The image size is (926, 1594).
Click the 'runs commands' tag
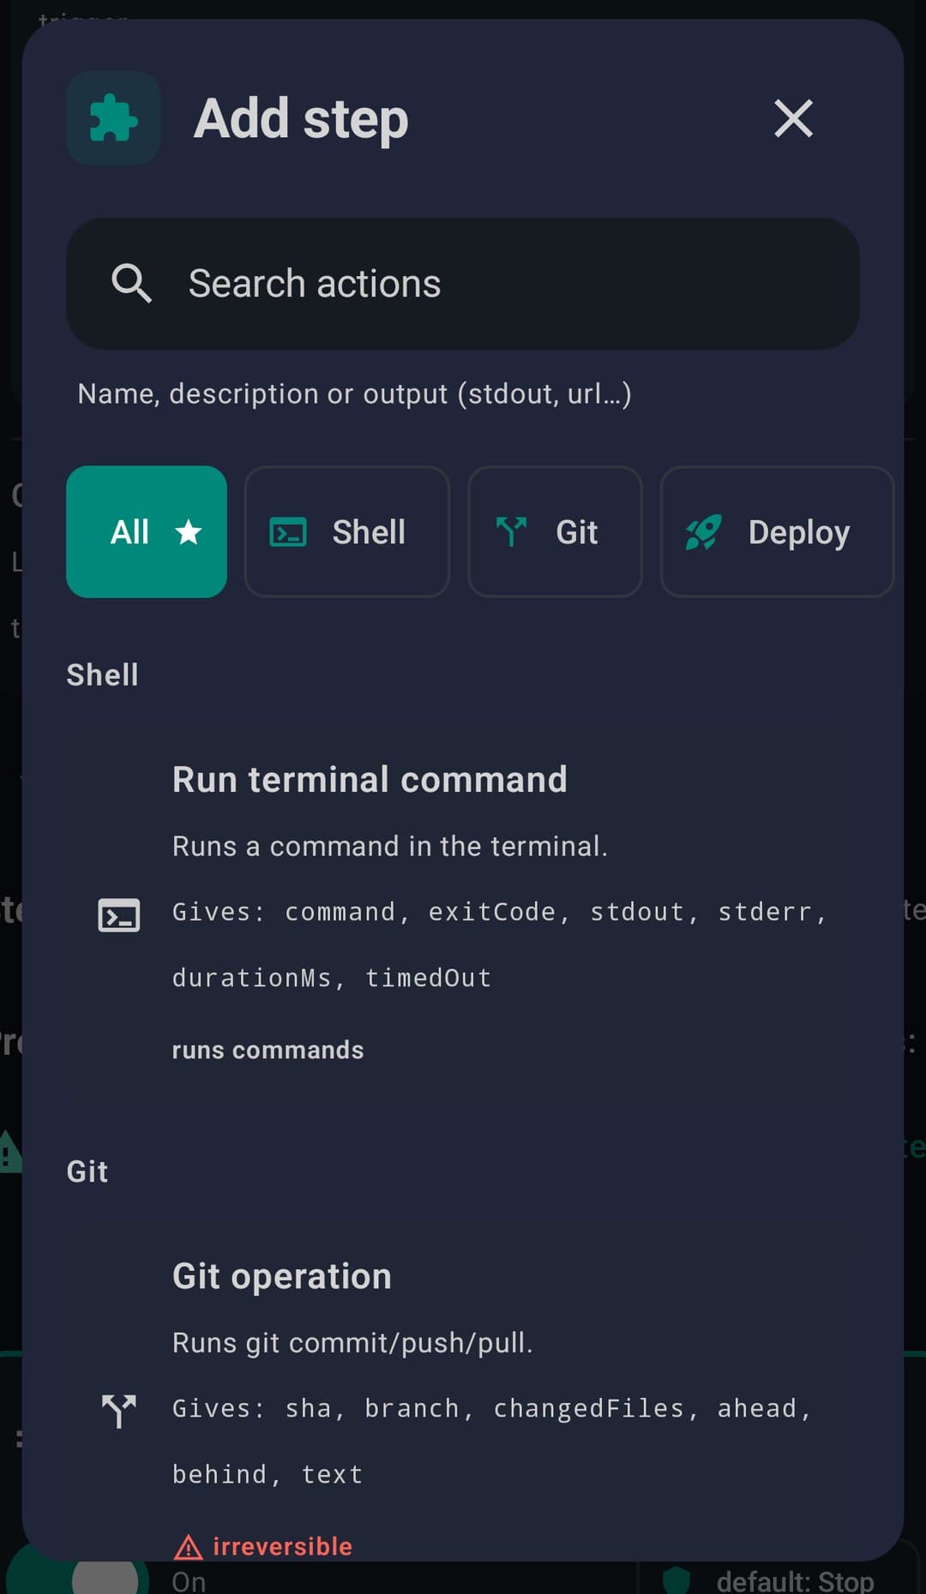[268, 1050]
